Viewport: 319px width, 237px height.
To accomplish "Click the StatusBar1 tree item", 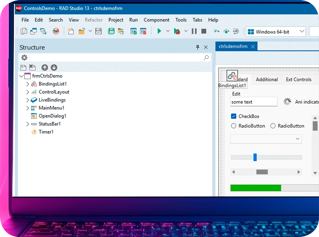I will (50, 124).
